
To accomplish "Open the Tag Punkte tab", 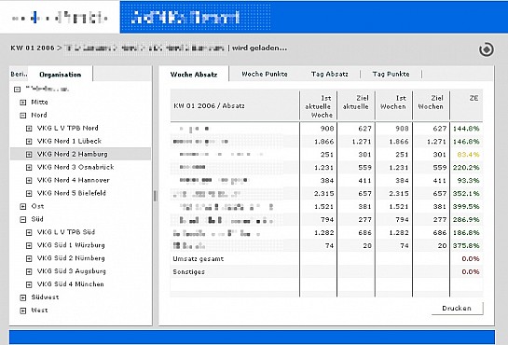I will pos(391,74).
